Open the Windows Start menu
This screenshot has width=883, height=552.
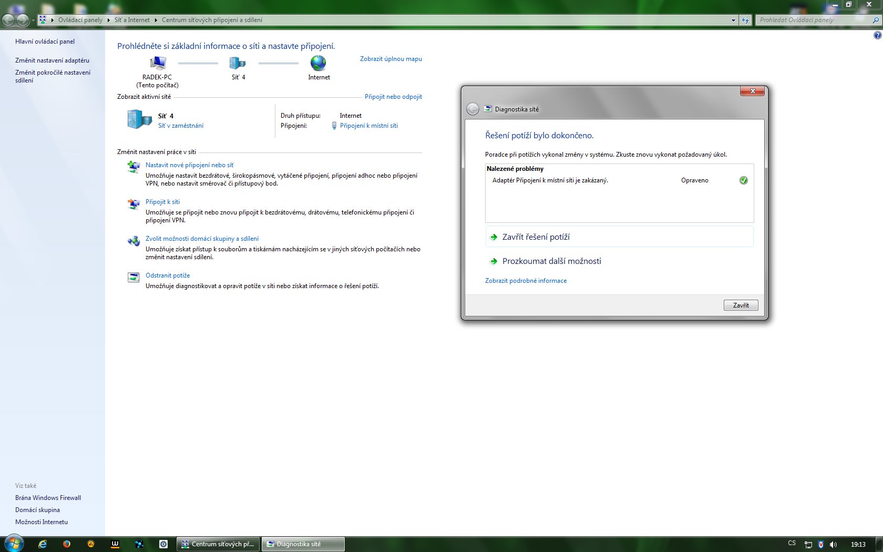click(14, 544)
